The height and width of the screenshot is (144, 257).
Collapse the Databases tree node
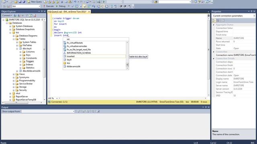tap(7, 23)
